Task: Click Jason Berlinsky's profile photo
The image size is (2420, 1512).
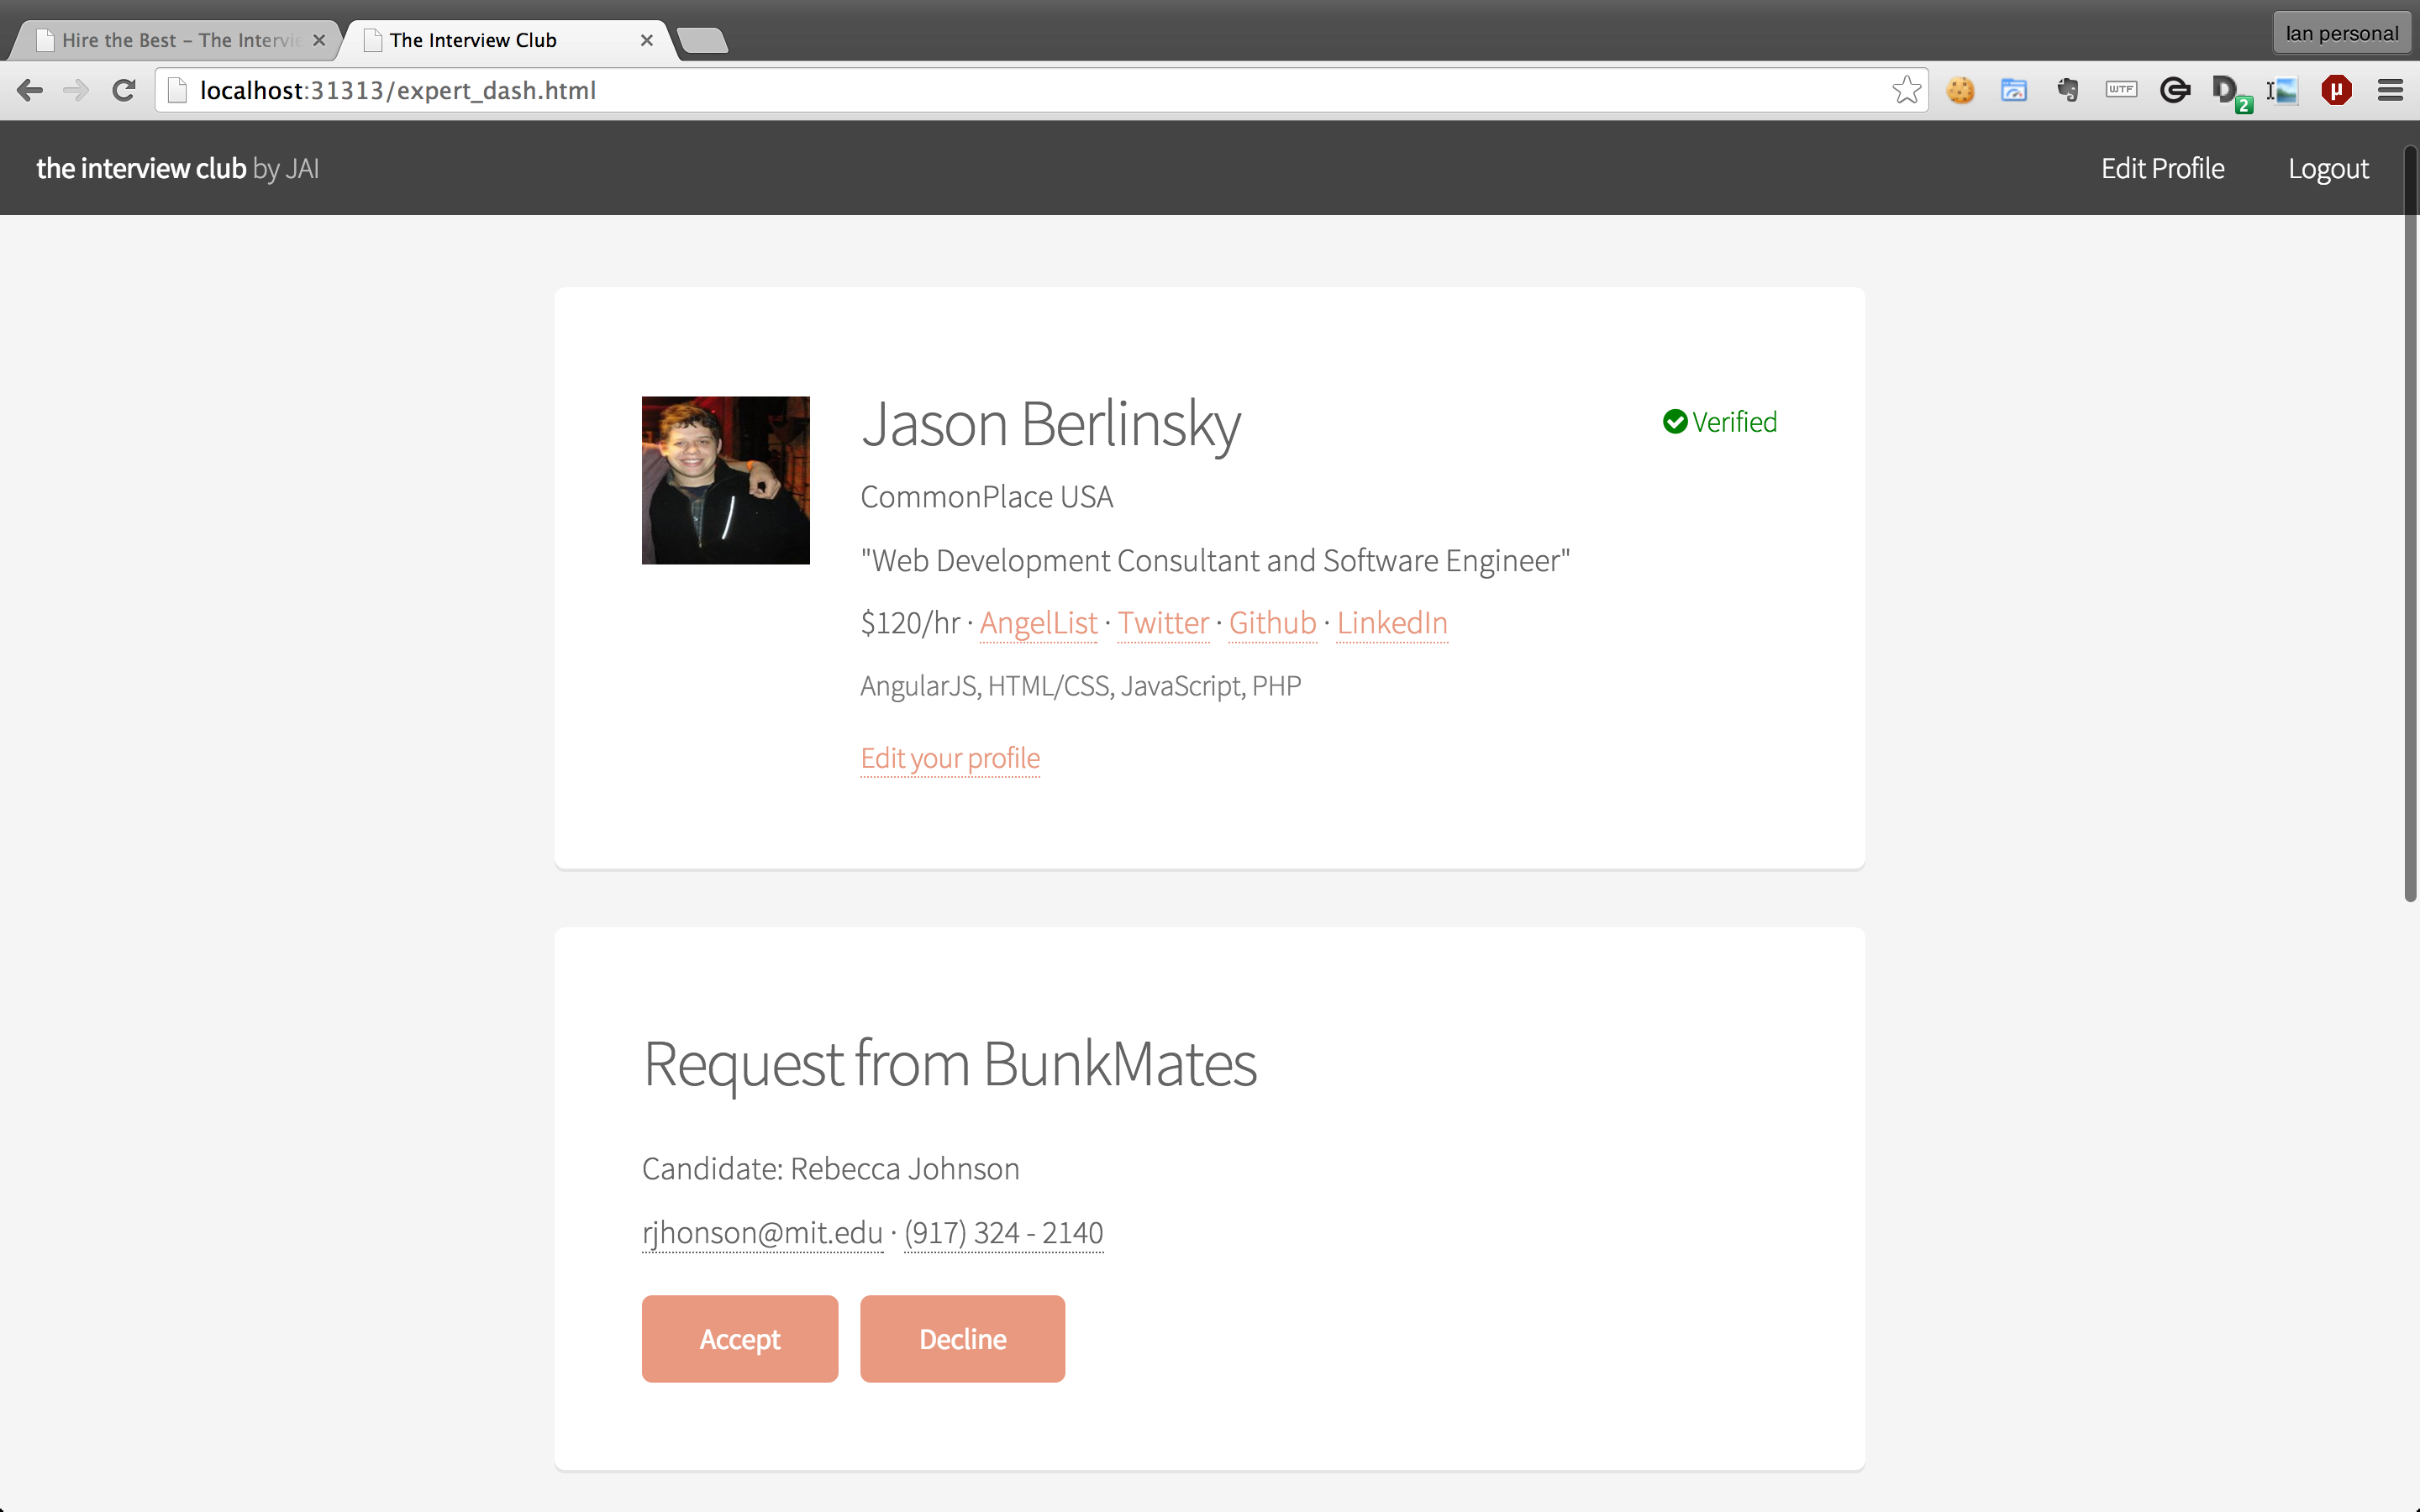Action: tap(725, 480)
